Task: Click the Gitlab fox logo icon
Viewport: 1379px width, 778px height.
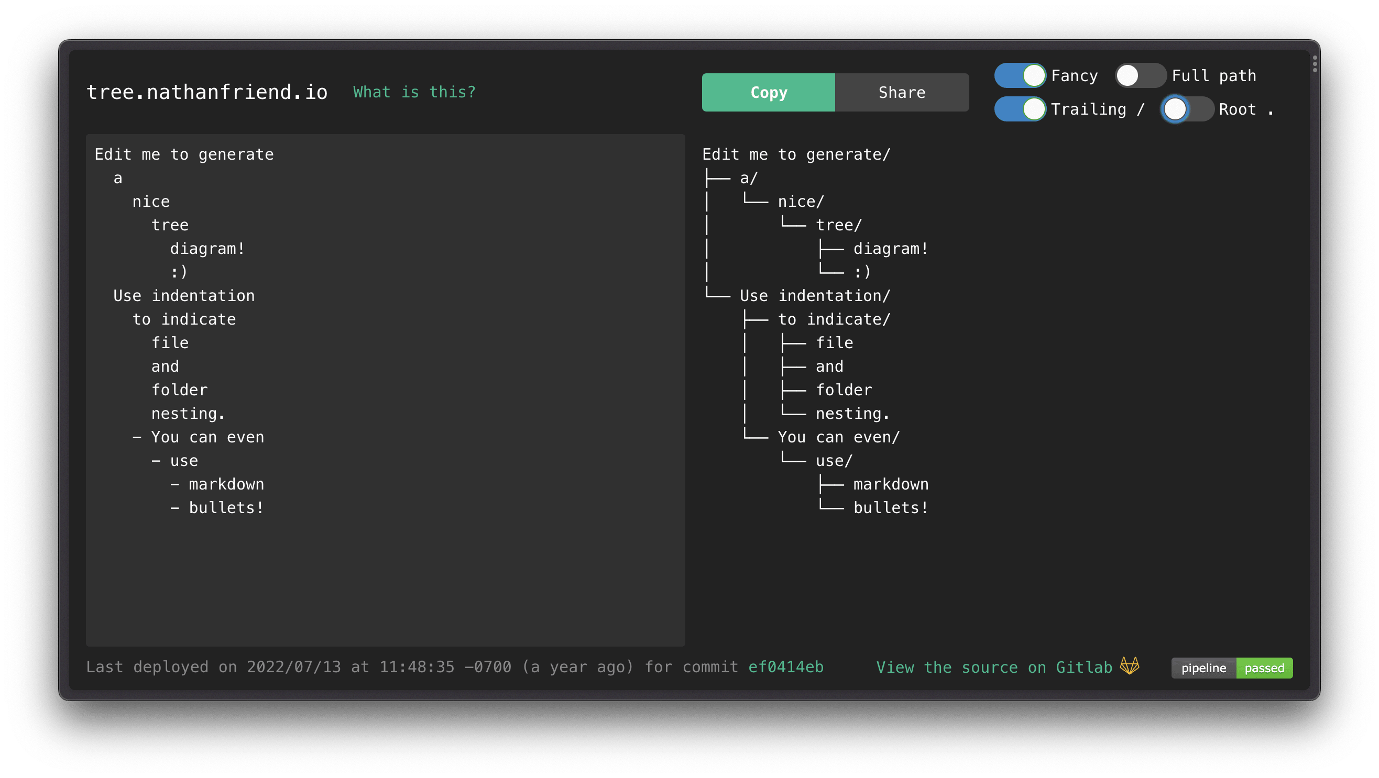Action: (1130, 666)
